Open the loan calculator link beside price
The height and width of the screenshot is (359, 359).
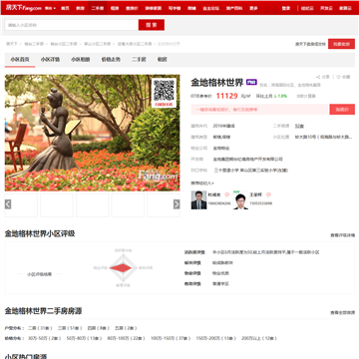click(306, 96)
